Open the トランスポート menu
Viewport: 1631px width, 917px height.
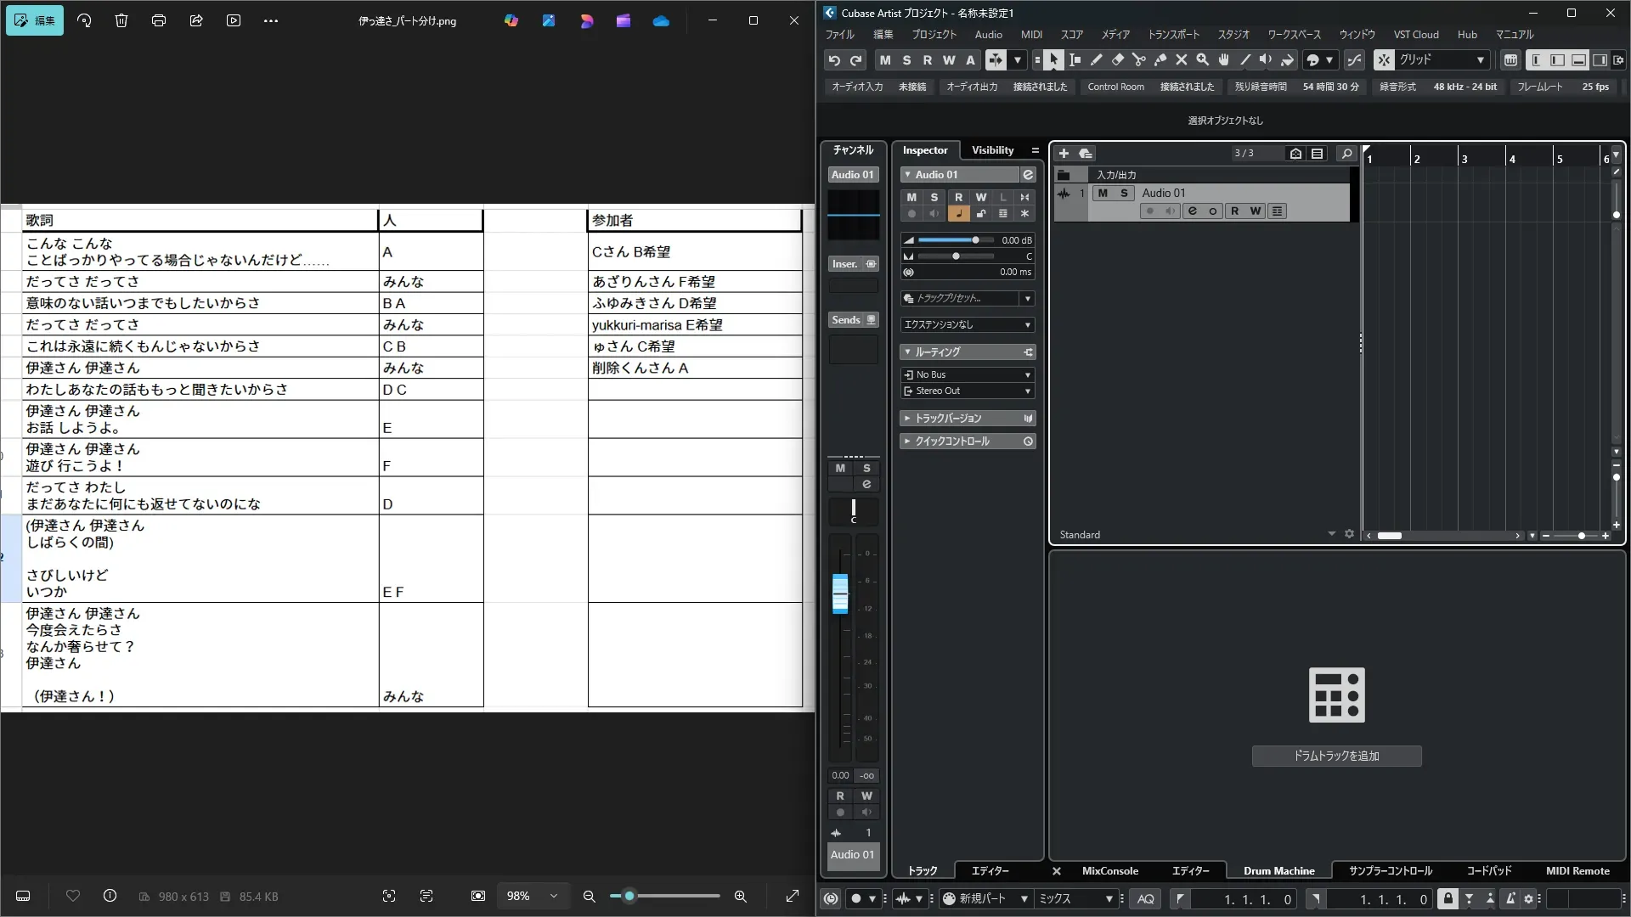tap(1173, 35)
